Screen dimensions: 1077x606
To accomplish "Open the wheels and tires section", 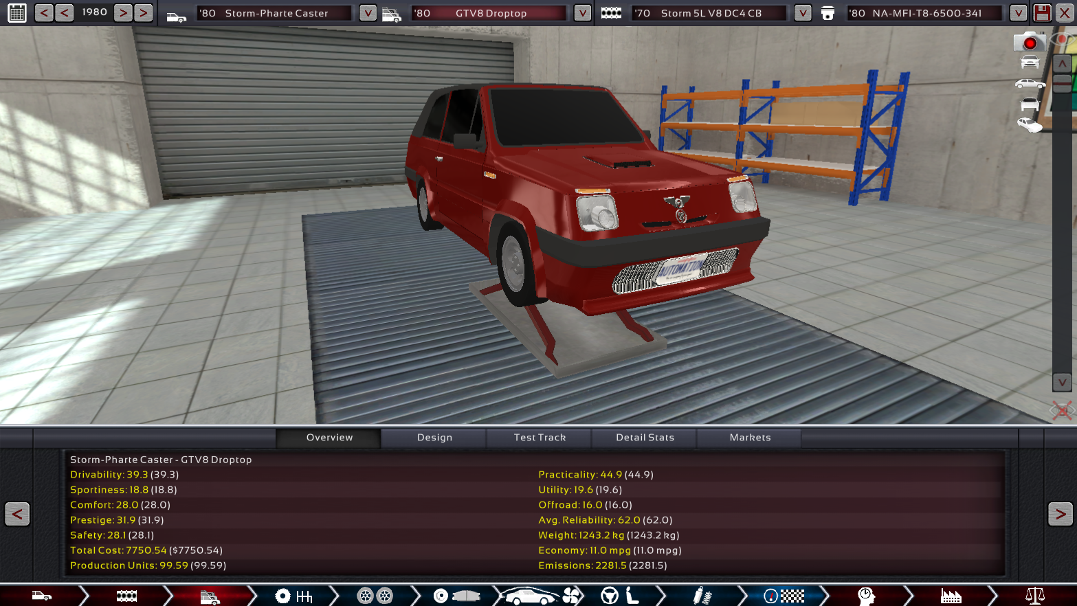I will click(375, 596).
